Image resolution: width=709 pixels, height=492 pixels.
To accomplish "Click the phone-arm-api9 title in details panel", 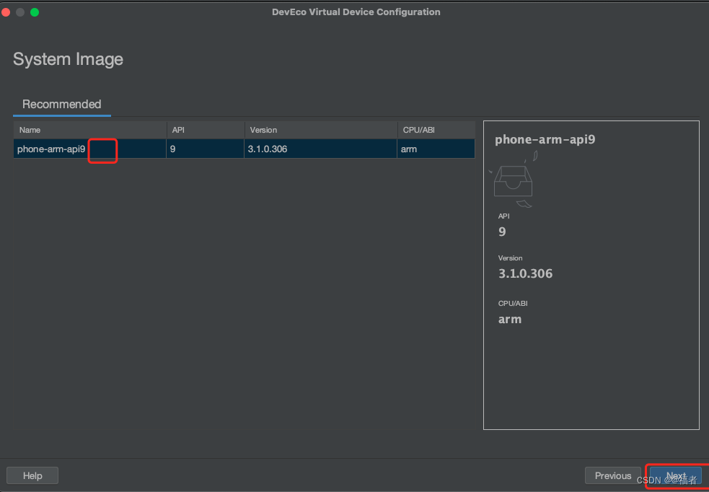I will coord(545,139).
